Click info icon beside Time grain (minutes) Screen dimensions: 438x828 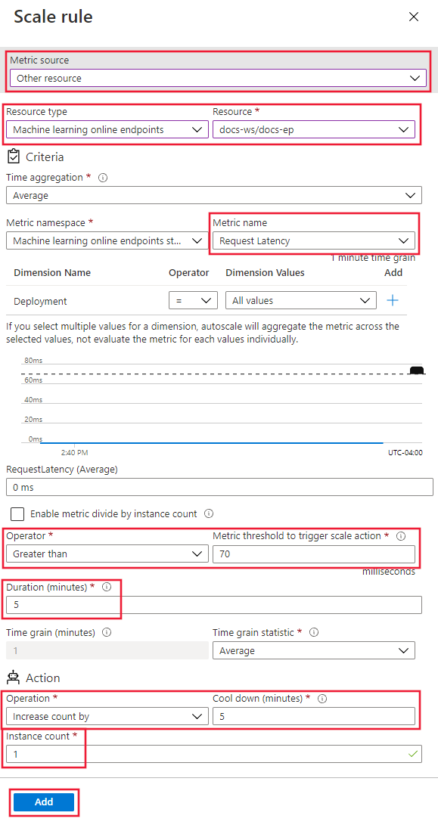point(107,632)
